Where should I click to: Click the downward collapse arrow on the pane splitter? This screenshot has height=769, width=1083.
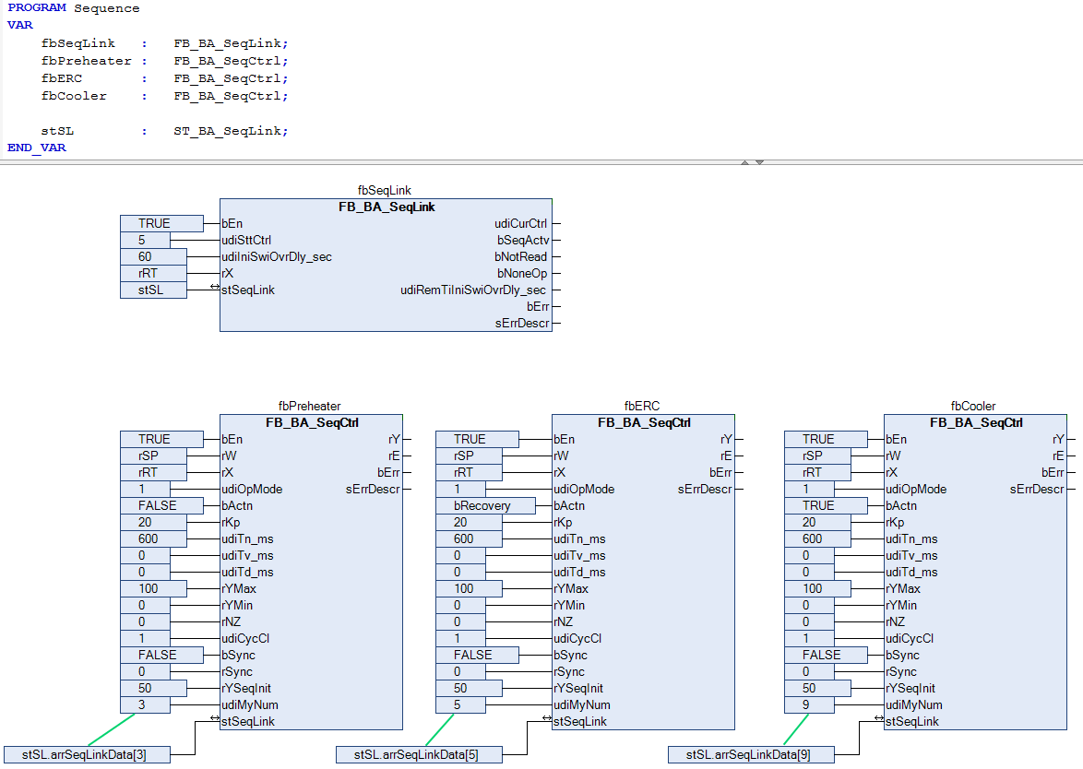click(x=760, y=162)
